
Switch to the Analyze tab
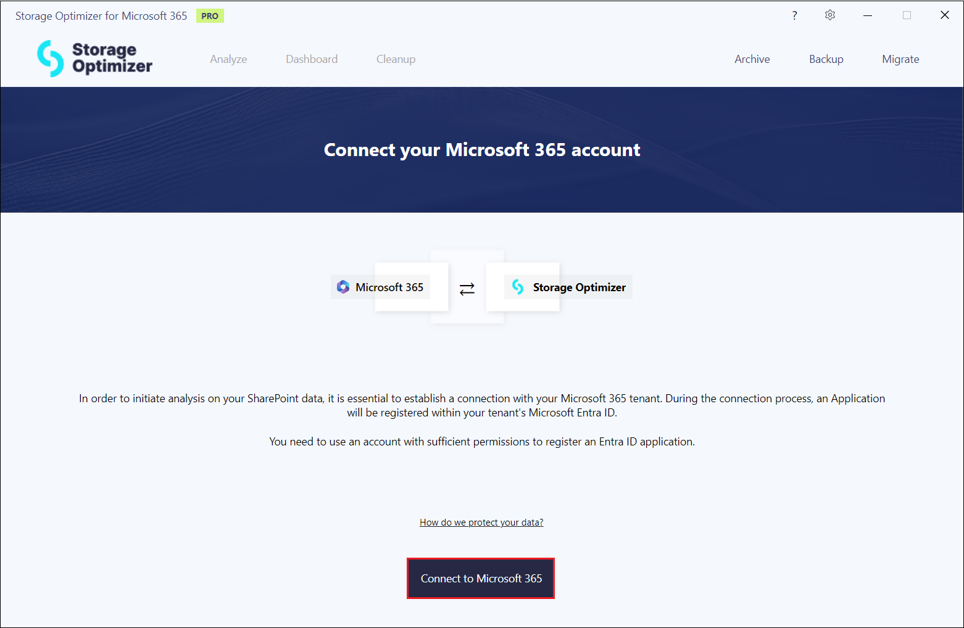coord(228,59)
